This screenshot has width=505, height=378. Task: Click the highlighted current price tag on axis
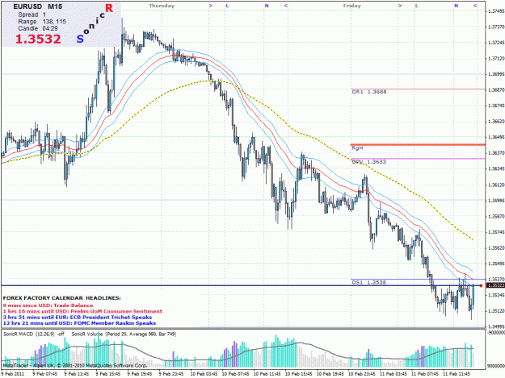(495, 285)
